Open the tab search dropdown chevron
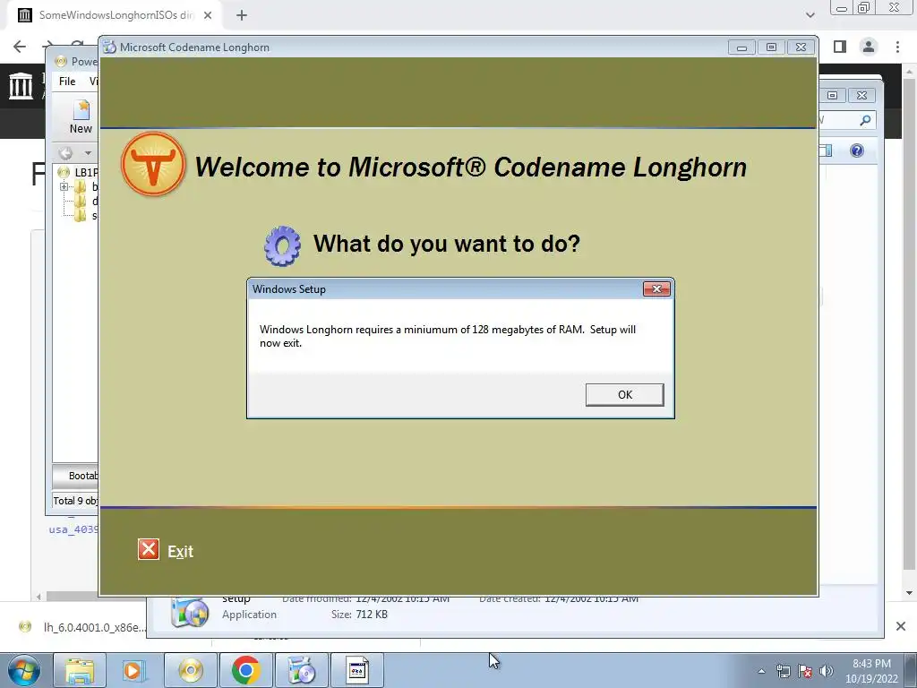The width and height of the screenshot is (917, 688). pyautogui.click(x=810, y=15)
